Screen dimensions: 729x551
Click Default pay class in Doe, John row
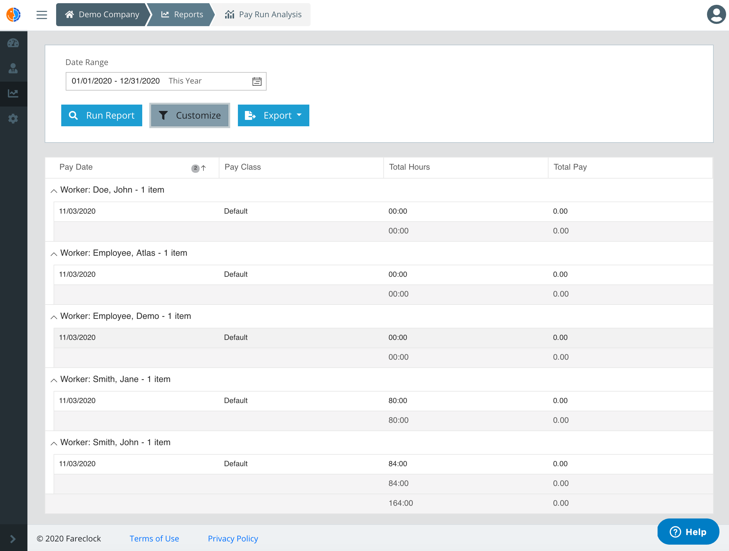236,211
